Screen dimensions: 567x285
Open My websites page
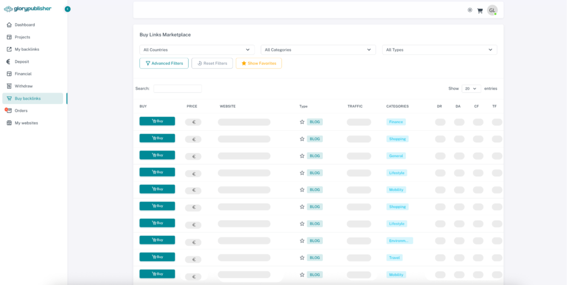(27, 123)
